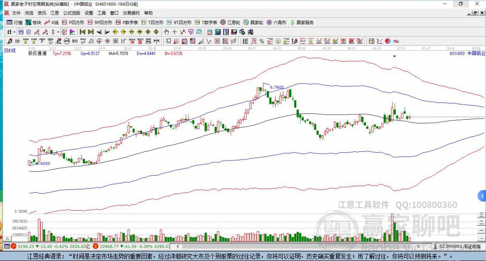Click the infinity symbol icon
Image resolution: width=486 pixels, height=261 pixels.
(x=396, y=41)
